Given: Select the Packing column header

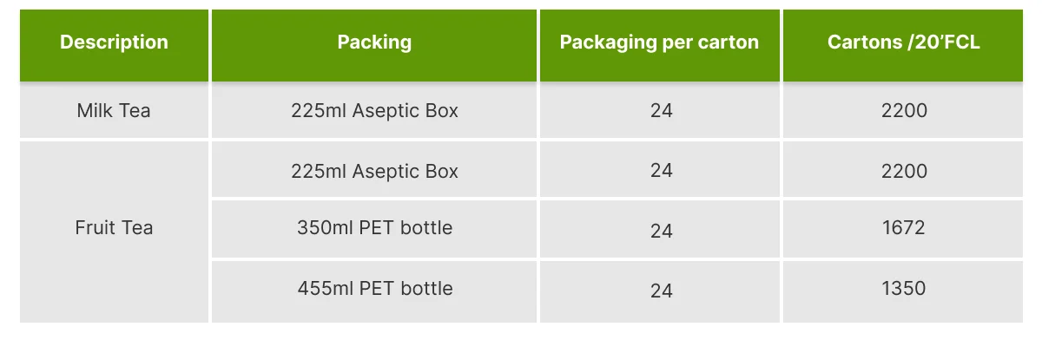Looking at the screenshot, I should pos(374,42).
